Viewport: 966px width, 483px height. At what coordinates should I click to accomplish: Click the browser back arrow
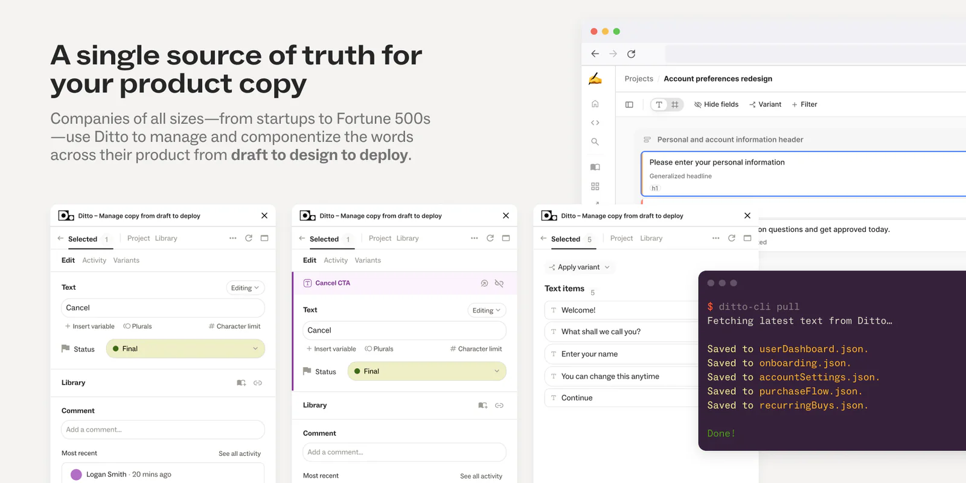click(x=595, y=54)
